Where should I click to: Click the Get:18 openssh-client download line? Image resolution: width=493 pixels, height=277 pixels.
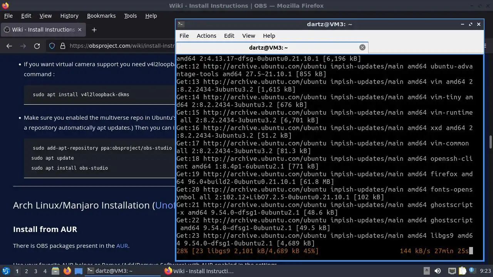[x=324, y=162]
